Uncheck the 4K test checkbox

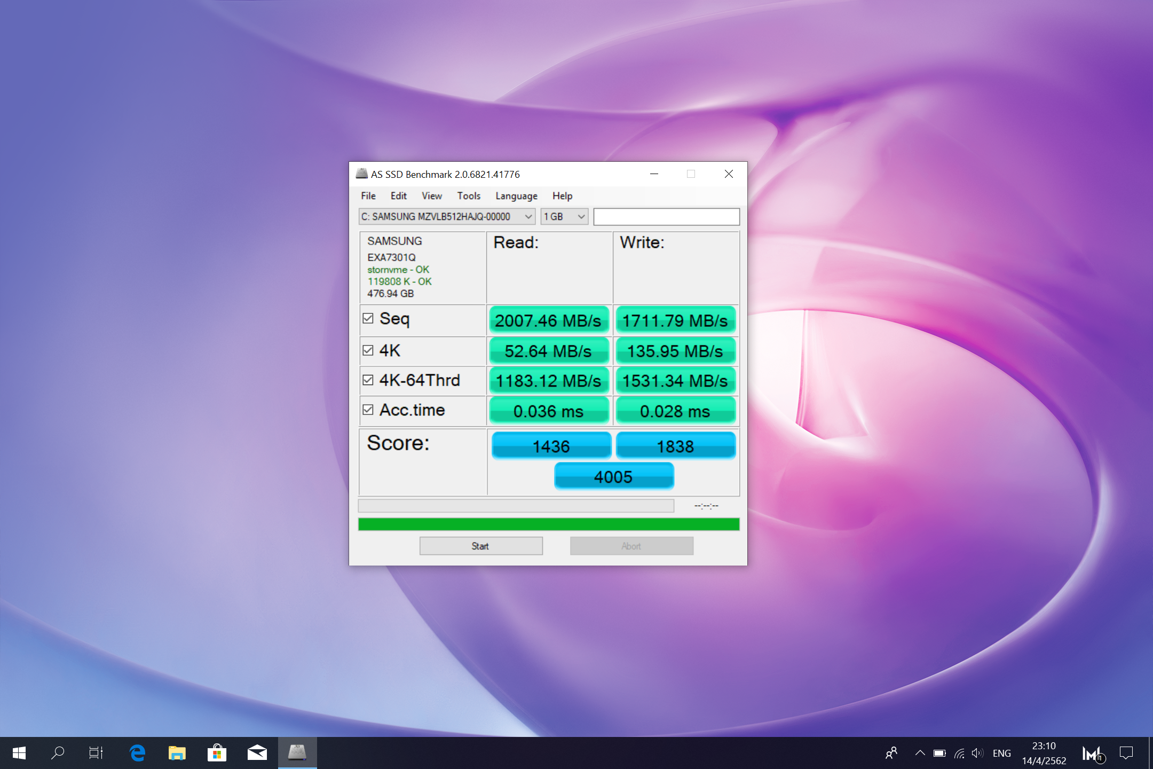tap(368, 350)
